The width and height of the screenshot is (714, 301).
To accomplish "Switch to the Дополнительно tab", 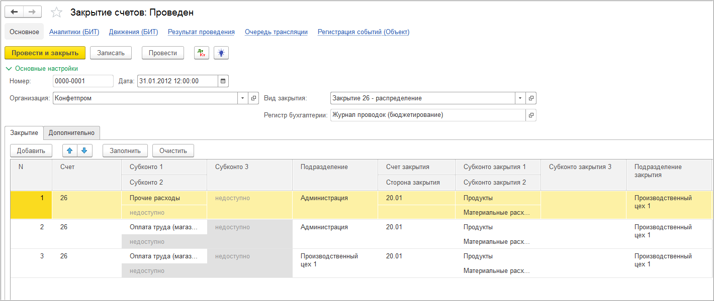I will (71, 133).
